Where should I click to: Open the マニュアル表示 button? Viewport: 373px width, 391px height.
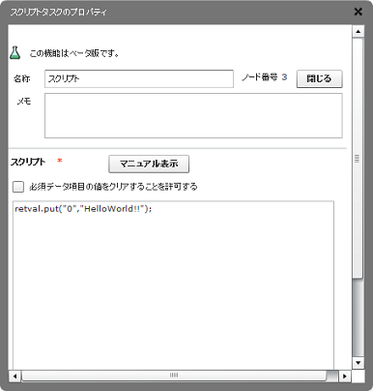click(149, 164)
